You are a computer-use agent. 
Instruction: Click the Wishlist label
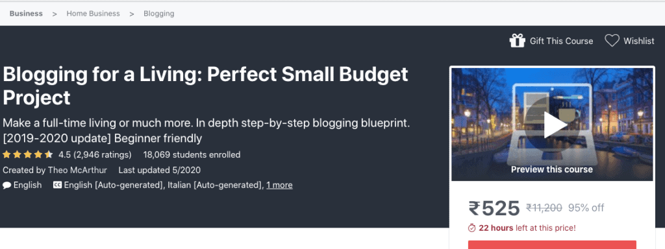click(x=639, y=41)
